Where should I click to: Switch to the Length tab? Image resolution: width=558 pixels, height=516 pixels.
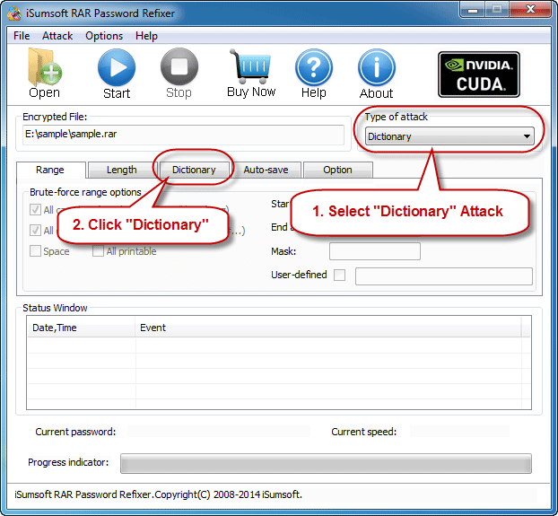(122, 170)
